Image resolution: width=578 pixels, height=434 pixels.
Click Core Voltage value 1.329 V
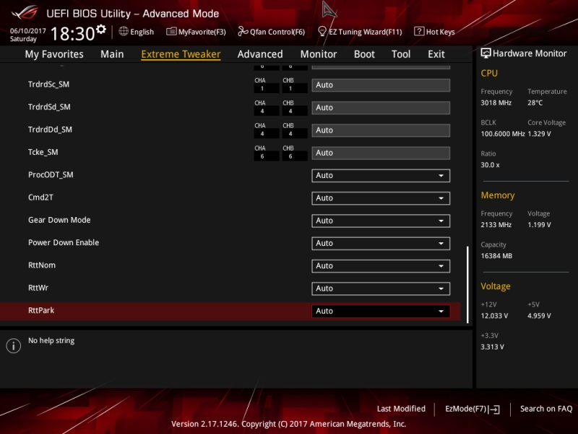coord(539,134)
